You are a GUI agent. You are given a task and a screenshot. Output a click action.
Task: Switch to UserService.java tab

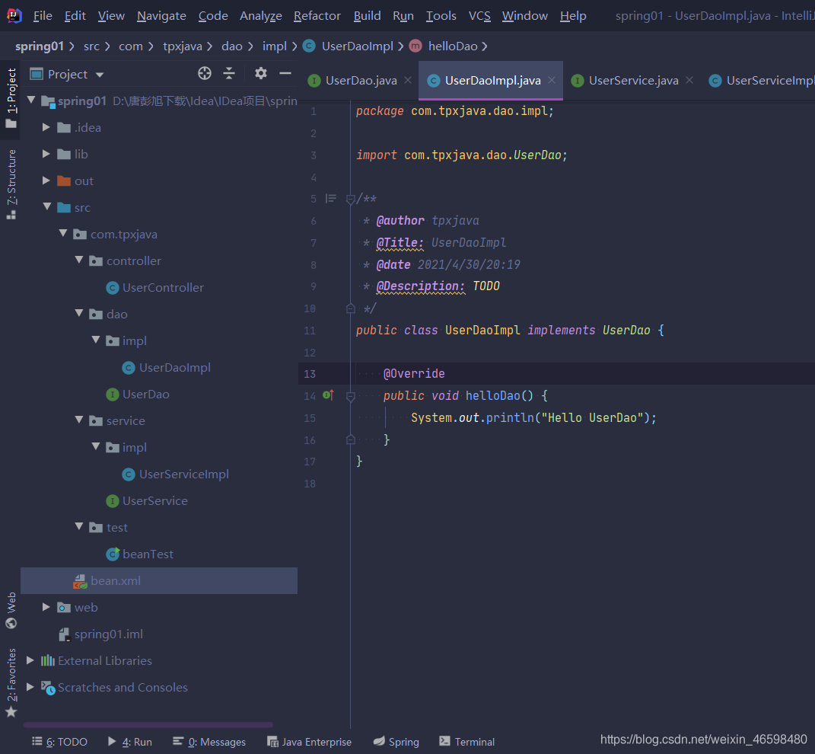pyautogui.click(x=633, y=81)
